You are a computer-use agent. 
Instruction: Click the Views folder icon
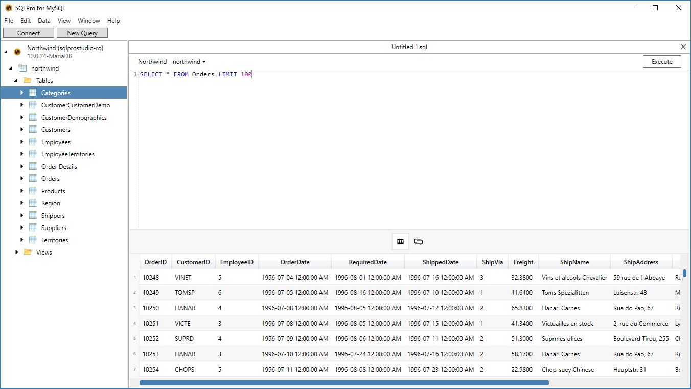(27, 252)
